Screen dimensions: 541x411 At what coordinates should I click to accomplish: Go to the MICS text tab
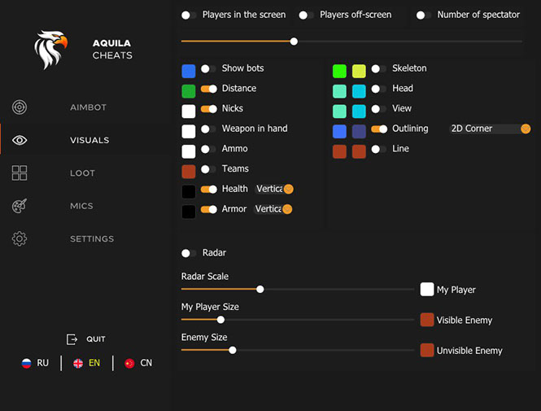[x=81, y=206]
